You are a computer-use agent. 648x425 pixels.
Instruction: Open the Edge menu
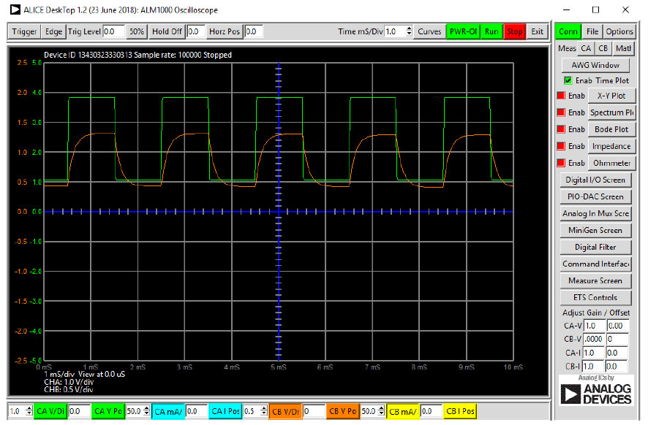53,32
